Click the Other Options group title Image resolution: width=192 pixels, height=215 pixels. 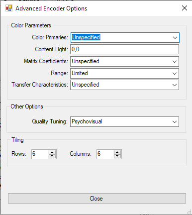click(27, 107)
